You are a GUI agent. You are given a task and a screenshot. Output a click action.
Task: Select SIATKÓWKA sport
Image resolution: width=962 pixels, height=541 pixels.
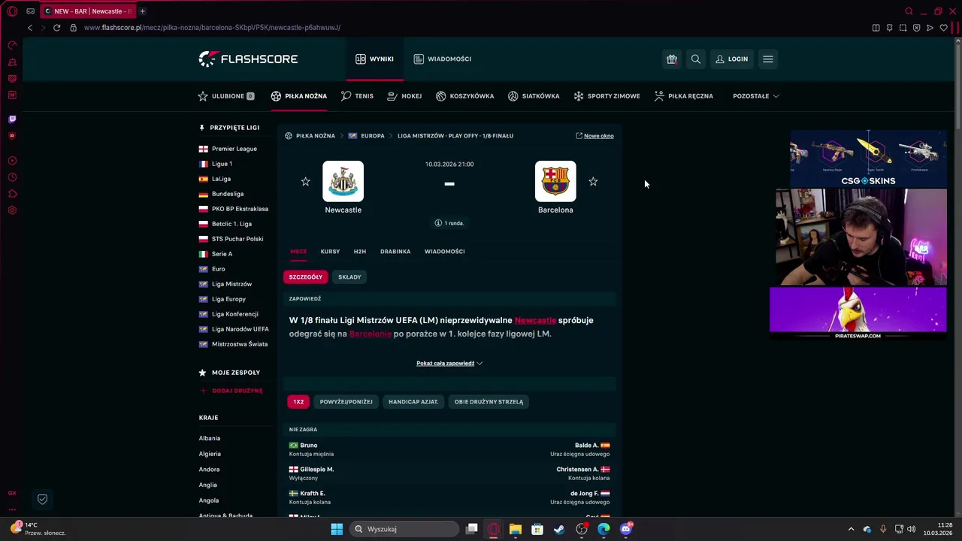(x=534, y=96)
